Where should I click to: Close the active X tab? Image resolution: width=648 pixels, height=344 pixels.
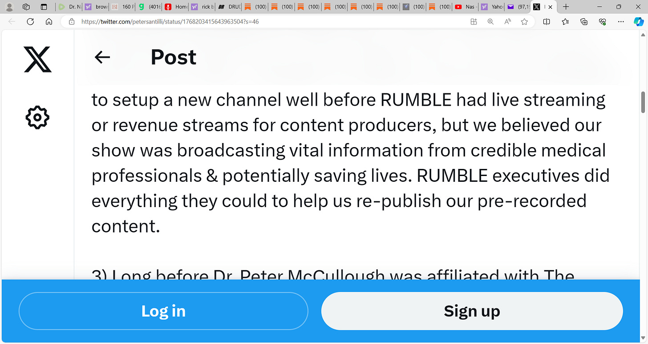(x=551, y=7)
